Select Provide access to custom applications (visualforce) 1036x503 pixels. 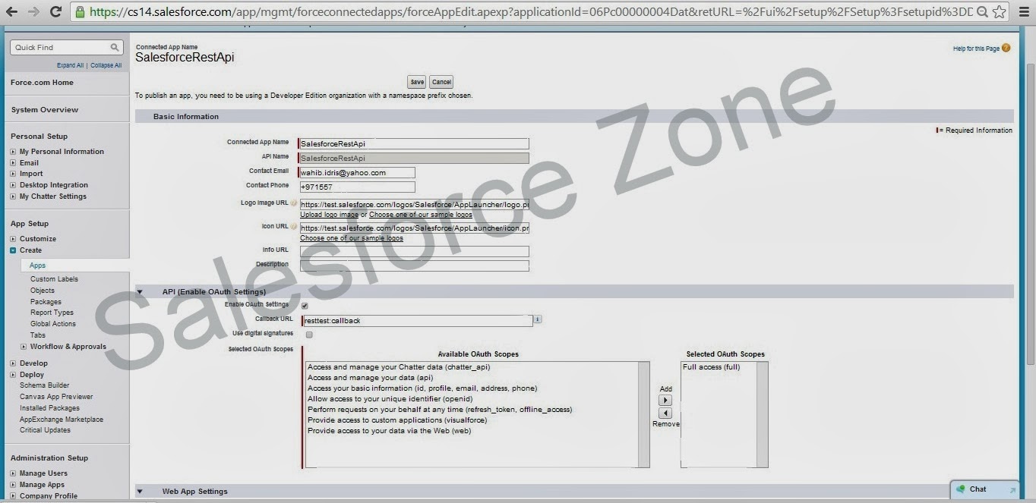click(397, 420)
